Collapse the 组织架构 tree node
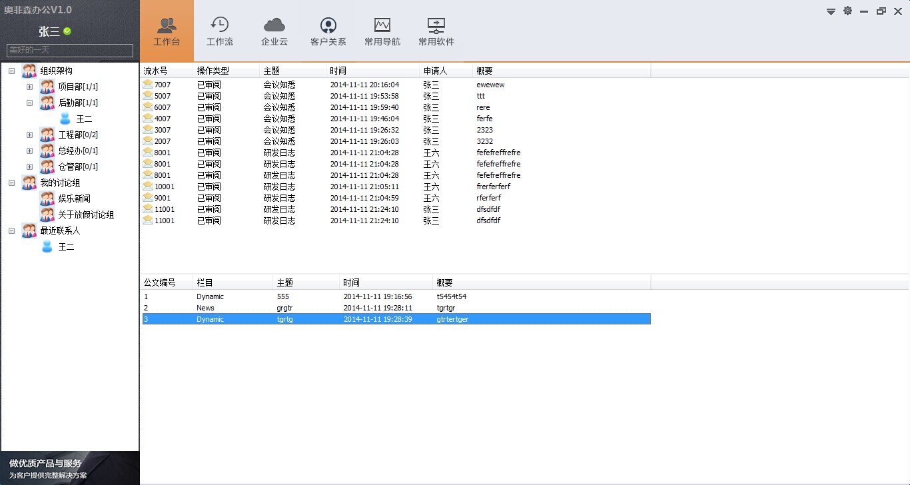The height and width of the screenshot is (485, 910). (x=11, y=71)
